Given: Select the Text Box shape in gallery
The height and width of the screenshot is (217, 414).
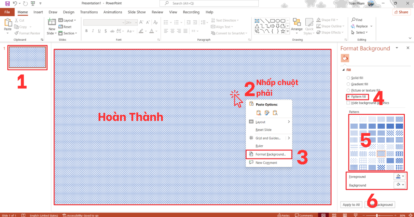Looking at the screenshot, I should pyautogui.click(x=257, y=20).
